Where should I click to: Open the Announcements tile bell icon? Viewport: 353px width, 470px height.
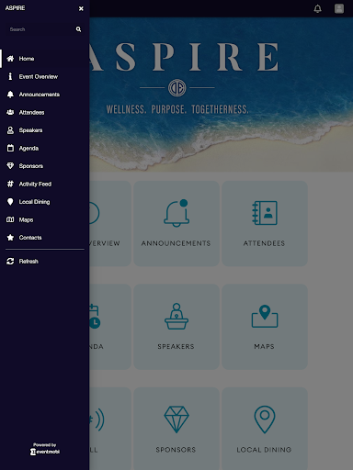(x=176, y=213)
